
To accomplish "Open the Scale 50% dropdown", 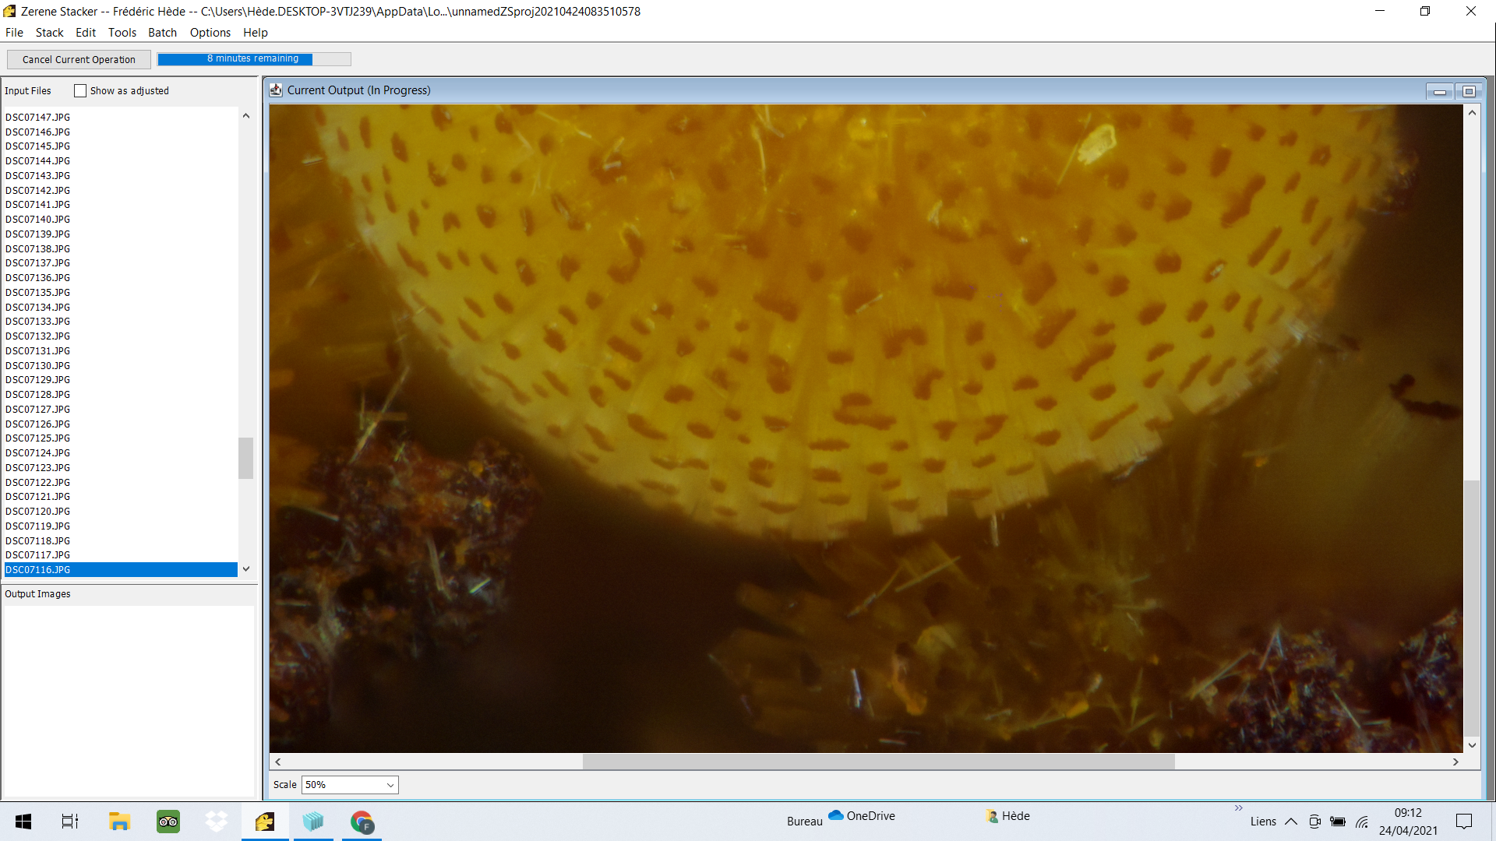I will [x=350, y=785].
